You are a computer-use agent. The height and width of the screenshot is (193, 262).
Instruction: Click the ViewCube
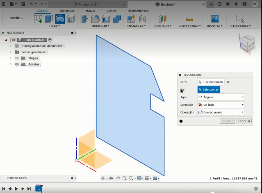pos(248,43)
